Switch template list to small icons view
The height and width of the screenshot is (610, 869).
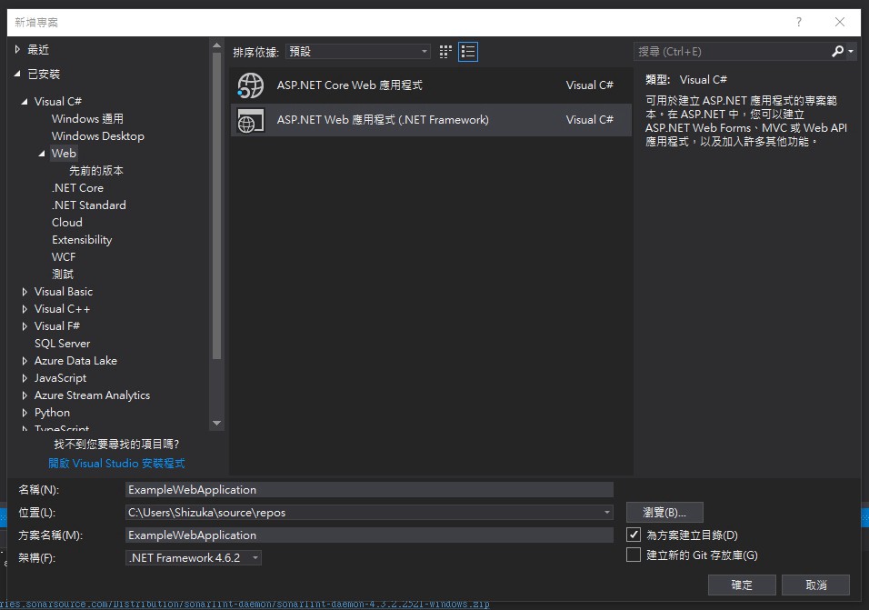[444, 52]
